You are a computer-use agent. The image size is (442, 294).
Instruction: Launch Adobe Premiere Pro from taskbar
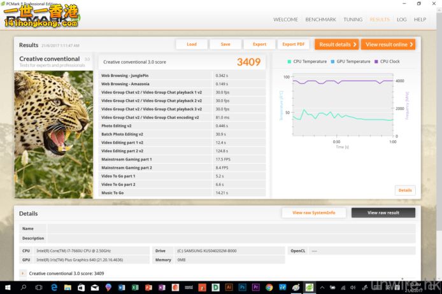point(255,287)
